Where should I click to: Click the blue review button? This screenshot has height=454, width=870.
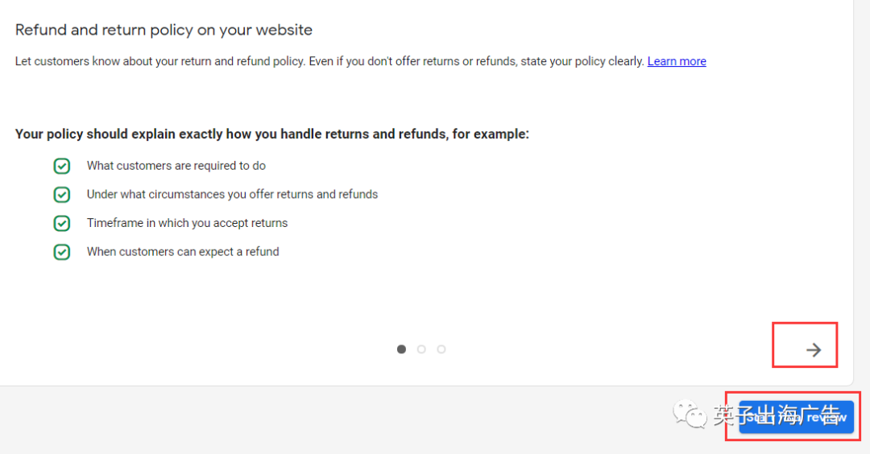796,417
